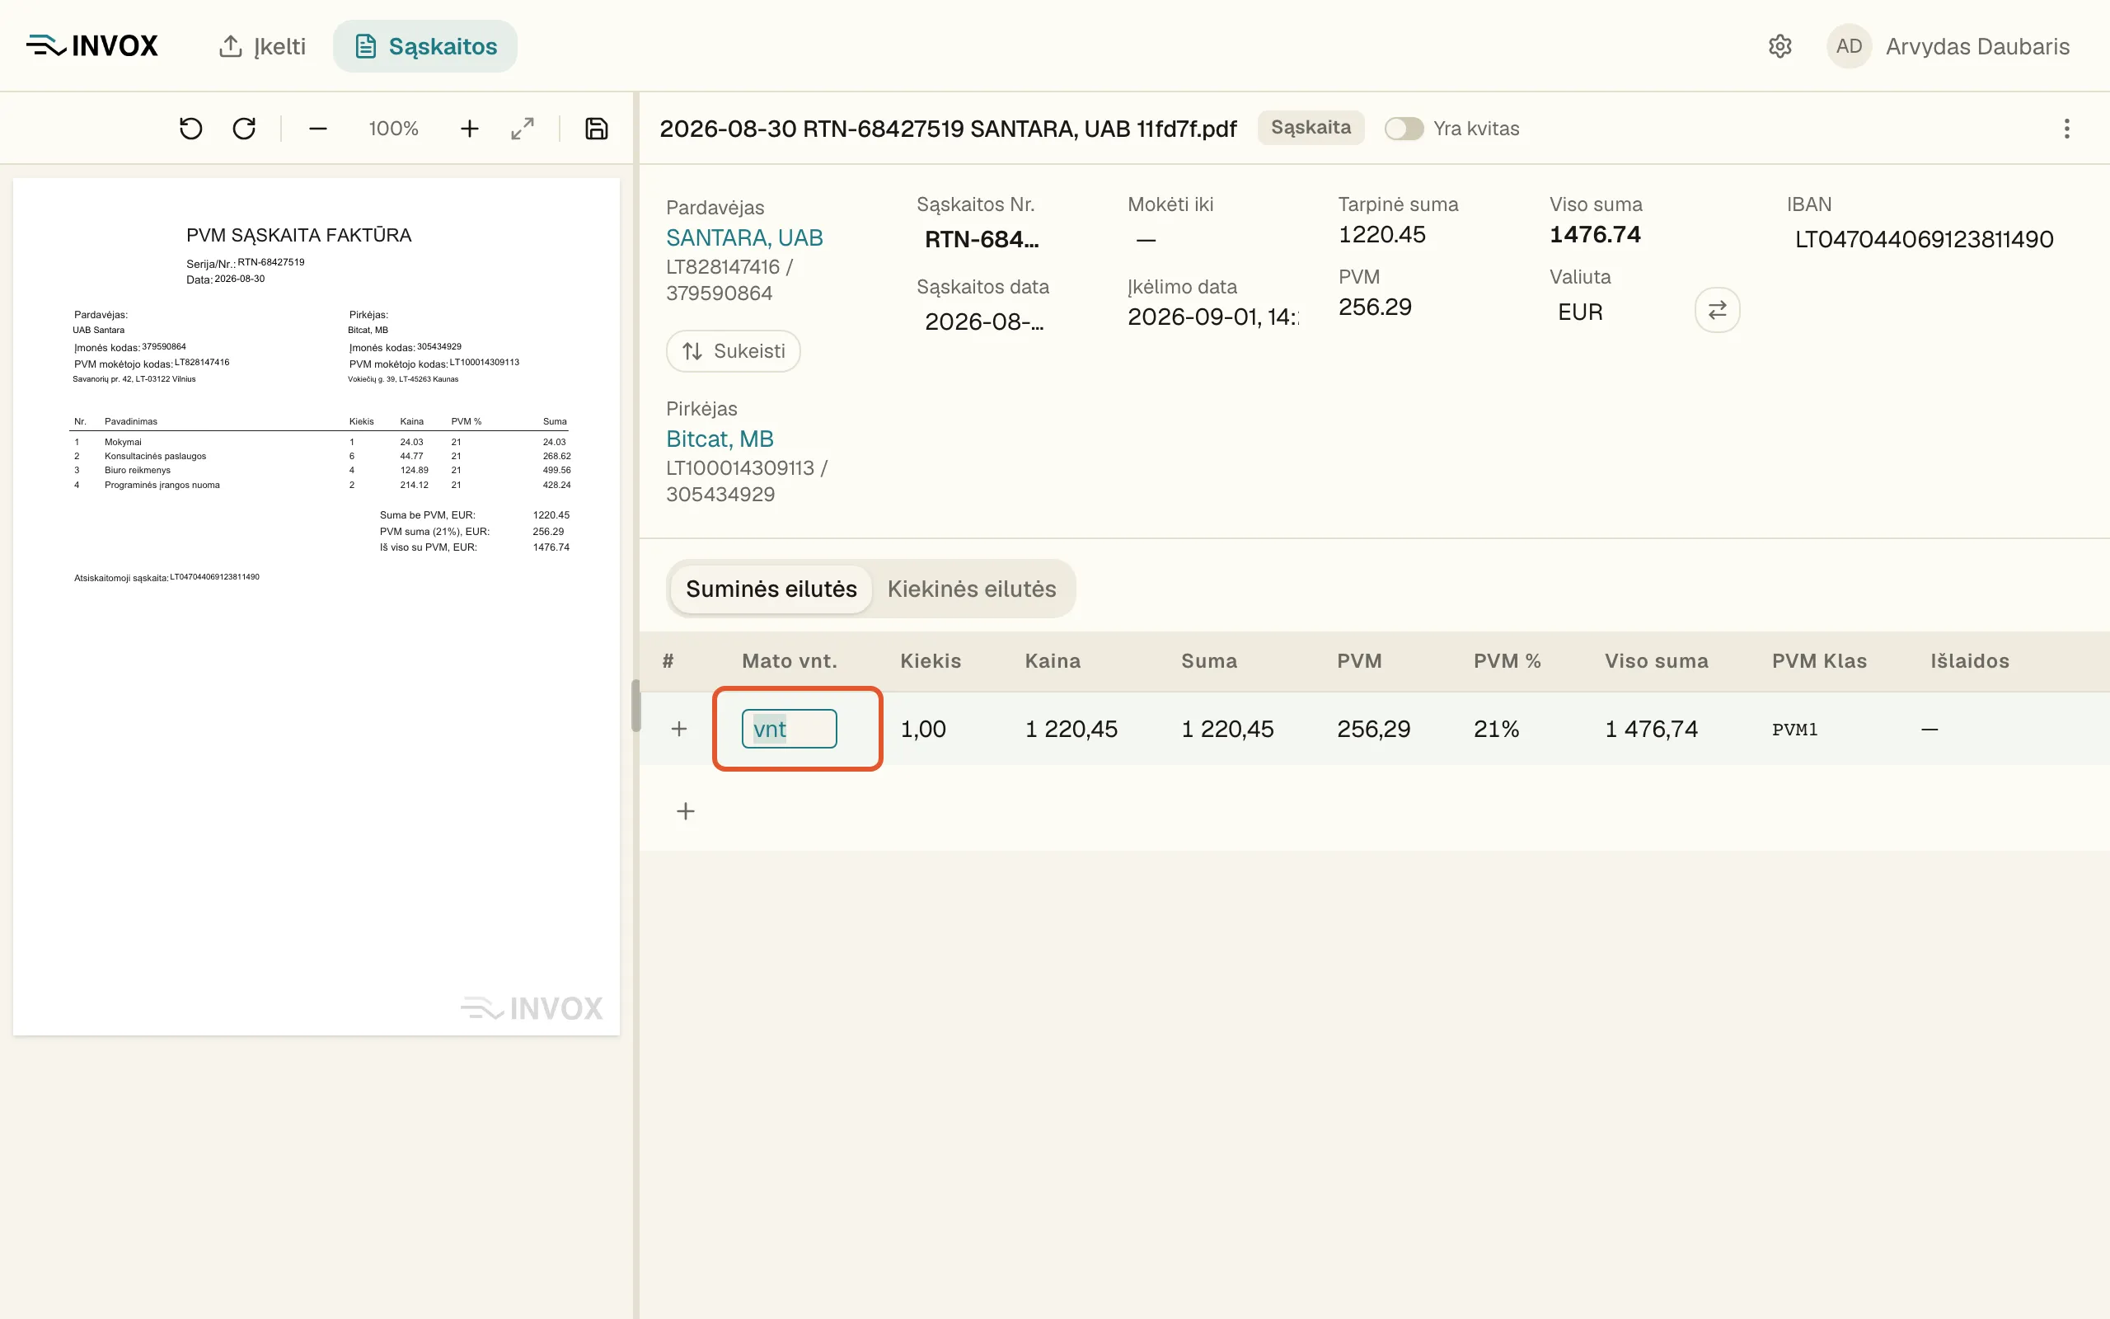The height and width of the screenshot is (1319, 2110).
Task: Click the PVM value 256.29
Action: click(x=1375, y=307)
